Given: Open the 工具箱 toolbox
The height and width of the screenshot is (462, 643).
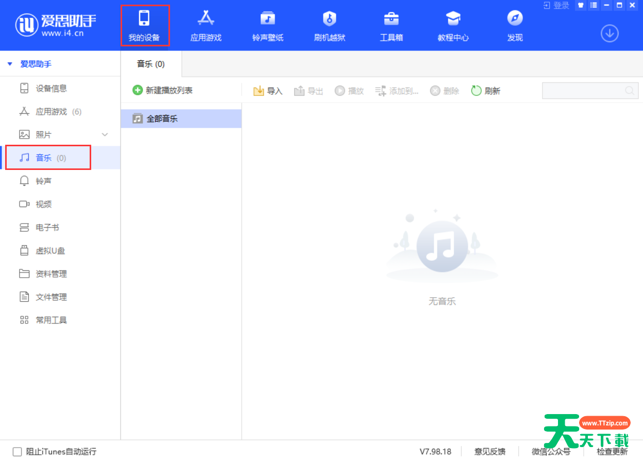Looking at the screenshot, I should click(391, 25).
